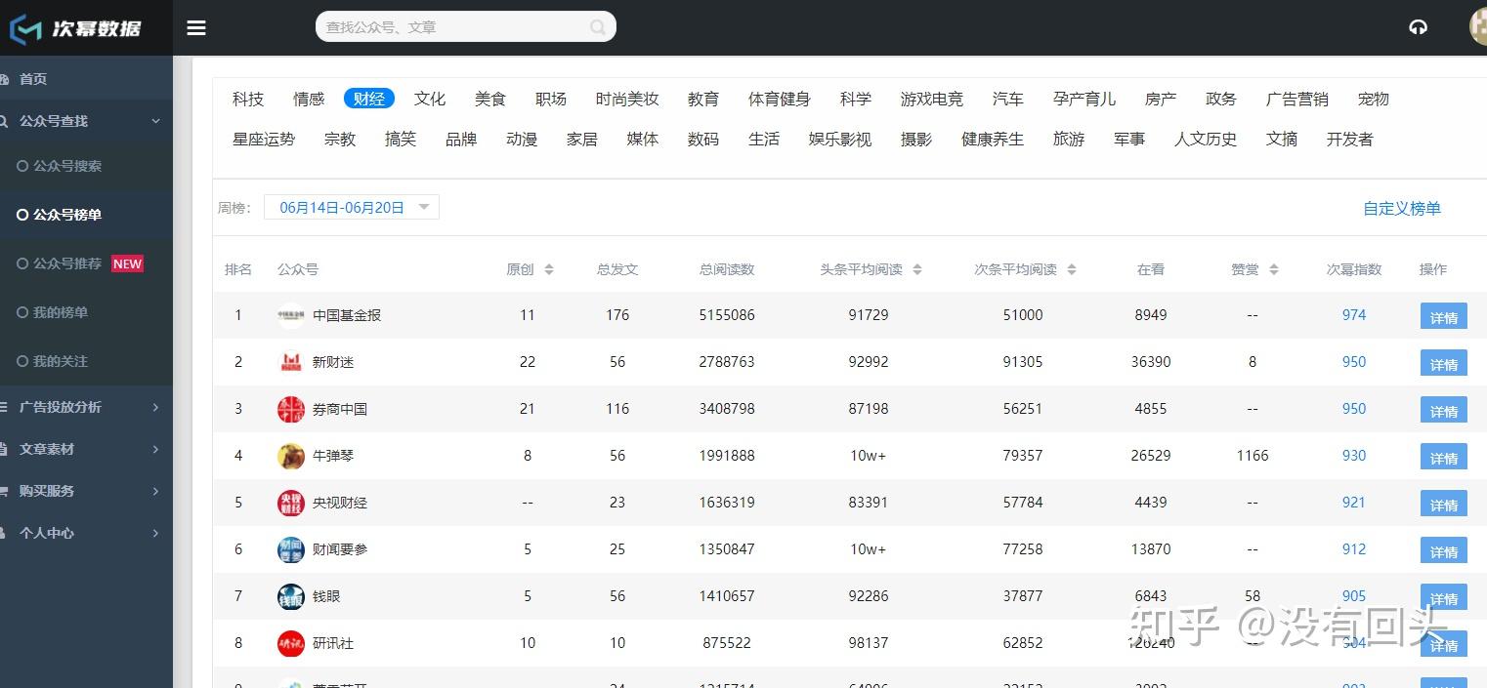
Task: Sort by 原创 column arrows
Action: (x=549, y=269)
